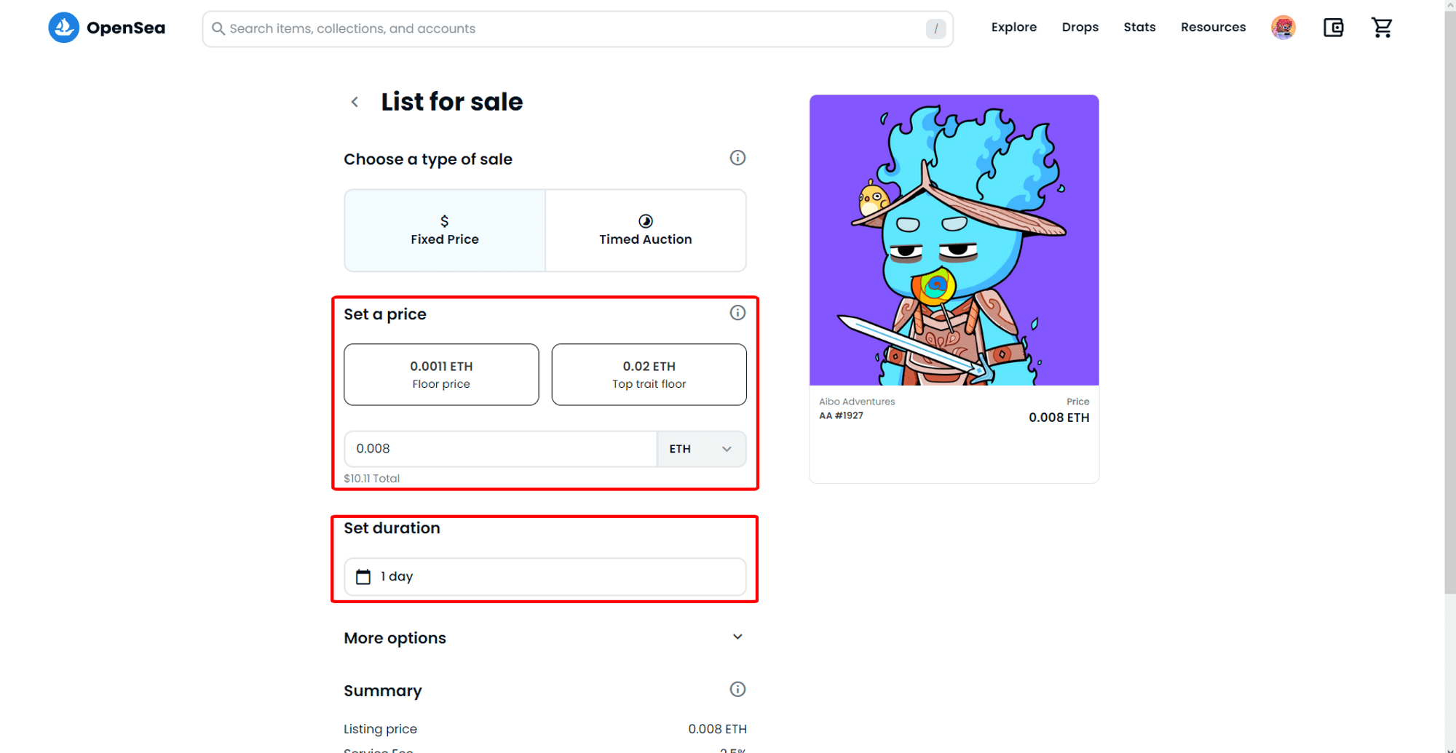Click info icon beside Set a price
The width and height of the screenshot is (1456, 753).
pos(737,313)
